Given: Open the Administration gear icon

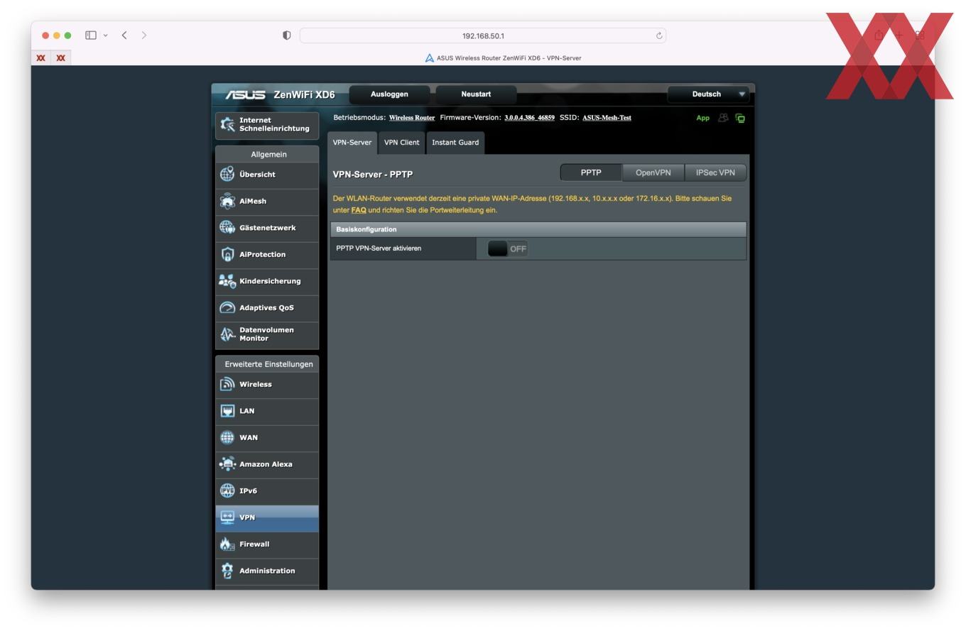Looking at the screenshot, I should click(x=227, y=571).
